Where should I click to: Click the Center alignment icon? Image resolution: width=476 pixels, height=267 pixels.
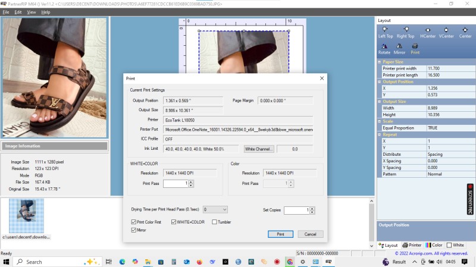pyautogui.click(x=465, y=30)
